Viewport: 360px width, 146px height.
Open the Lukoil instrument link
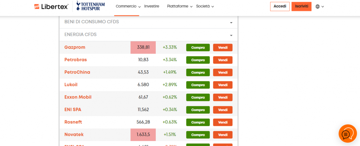71,84
